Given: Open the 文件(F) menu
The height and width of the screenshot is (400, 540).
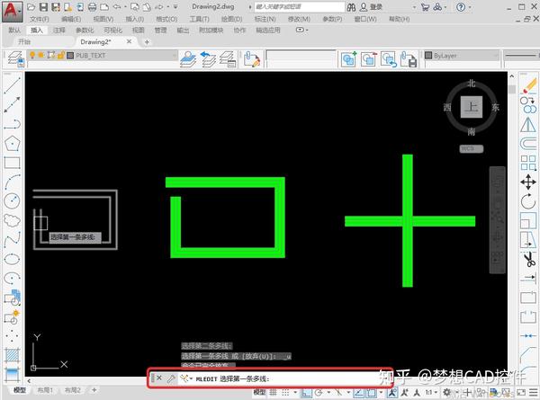Looking at the screenshot, I should pyautogui.click(x=40, y=19).
